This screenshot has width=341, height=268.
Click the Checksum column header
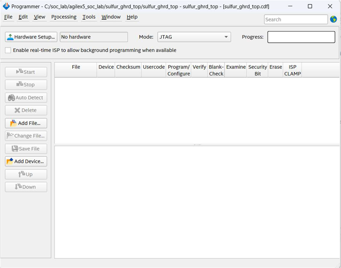coord(128,67)
